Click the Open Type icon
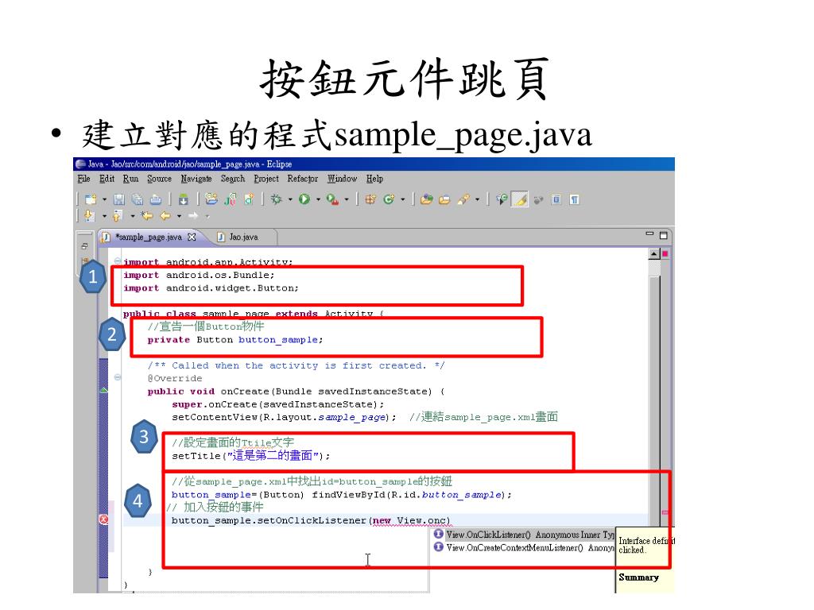The image size is (814, 610). pyautogui.click(x=426, y=199)
